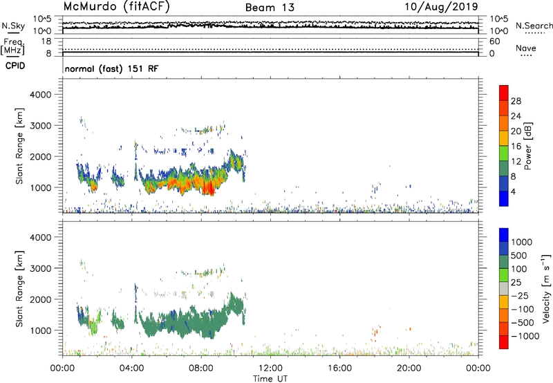Click the "McMurdo (fitACF)" plot title
This screenshot has height=383, width=553.
(x=116, y=6)
